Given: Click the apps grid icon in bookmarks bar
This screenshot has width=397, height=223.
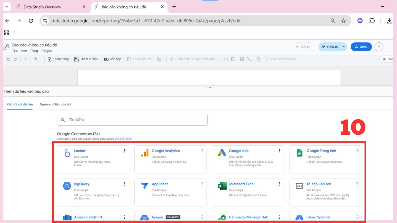Looking at the screenshot, I should click(x=6, y=33).
